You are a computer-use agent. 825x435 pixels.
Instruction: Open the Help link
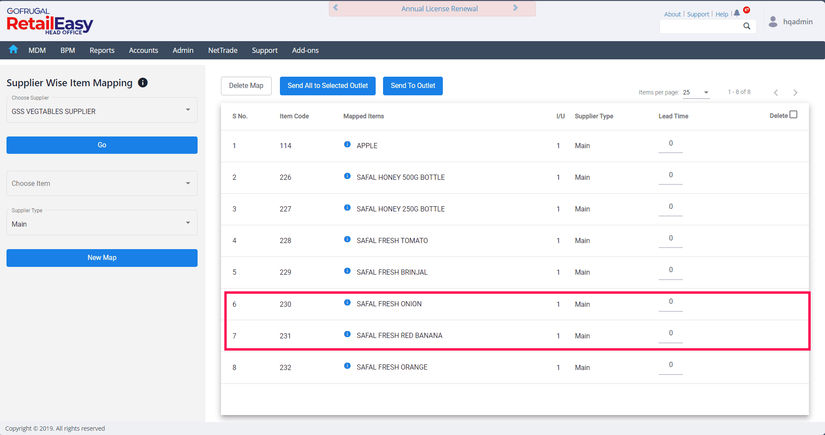coord(722,14)
